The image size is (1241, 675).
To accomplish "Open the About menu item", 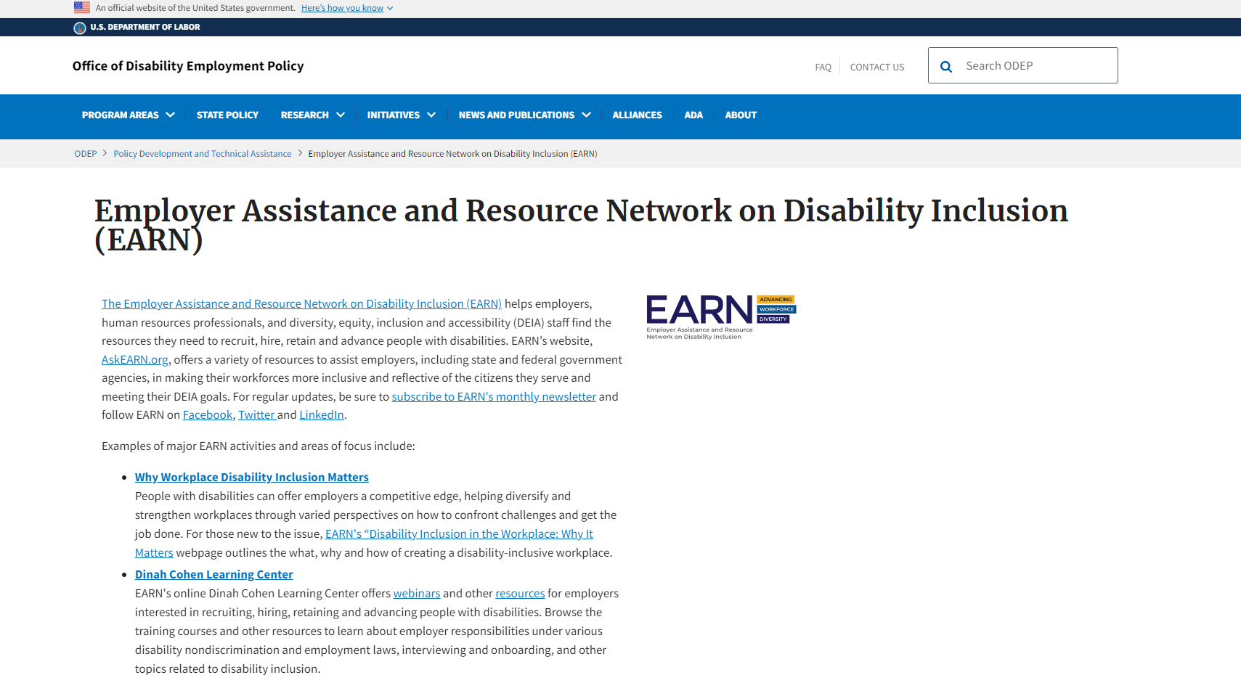I will pos(741,115).
